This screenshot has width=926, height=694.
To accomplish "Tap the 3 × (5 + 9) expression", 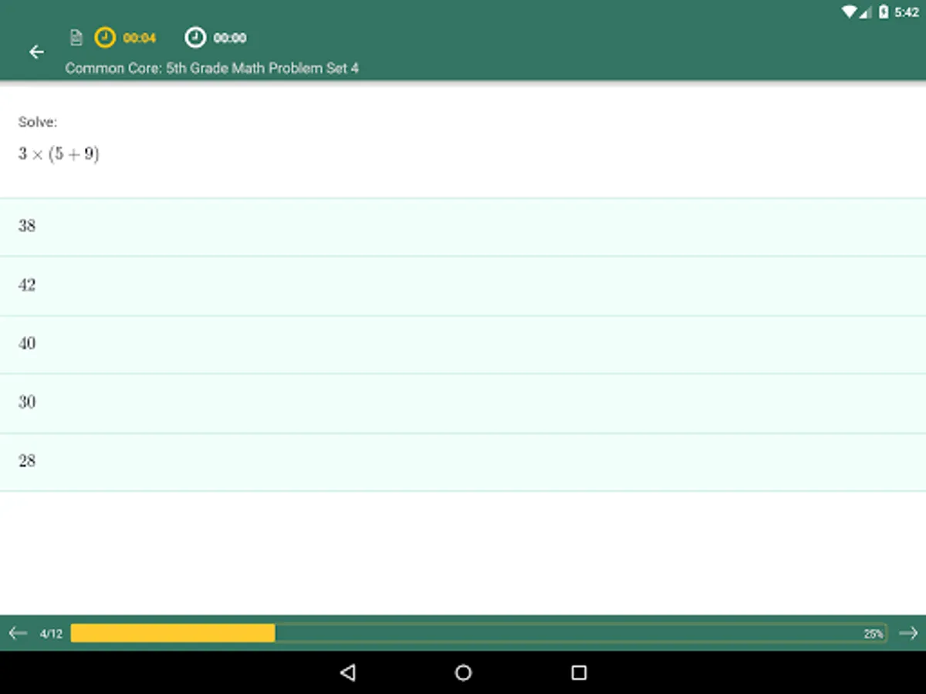I will click(x=59, y=154).
